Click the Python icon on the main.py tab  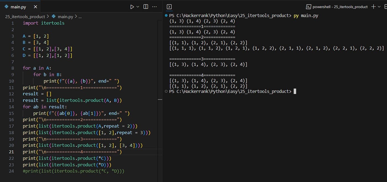[x=6, y=6]
